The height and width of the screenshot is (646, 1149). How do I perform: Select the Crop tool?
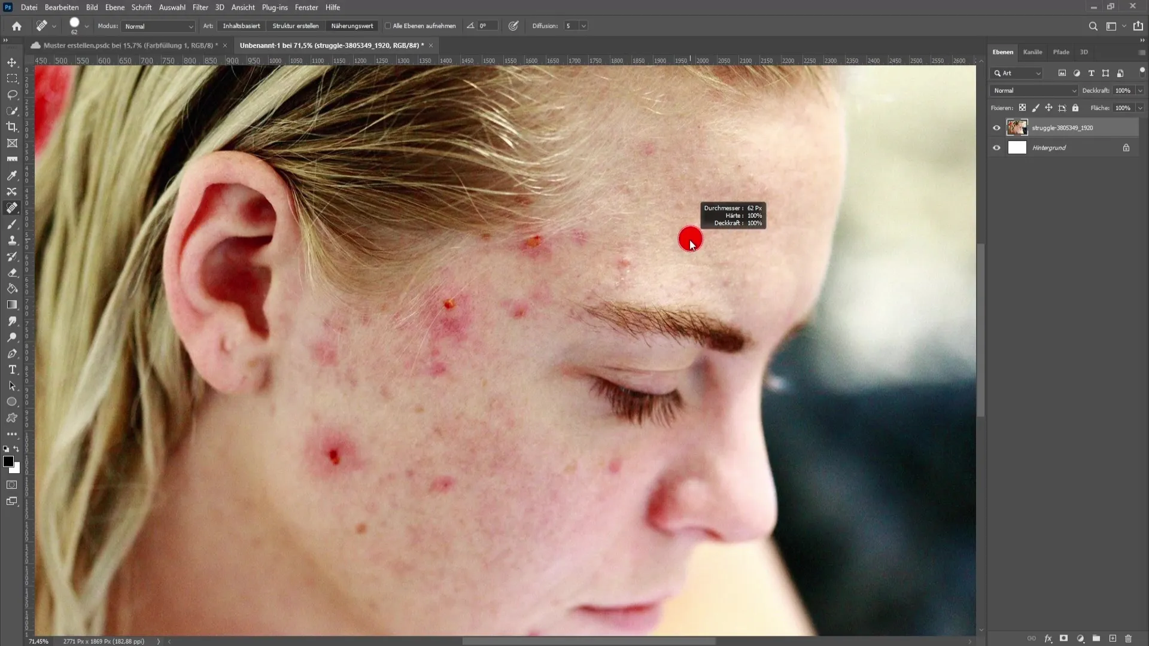coord(12,126)
